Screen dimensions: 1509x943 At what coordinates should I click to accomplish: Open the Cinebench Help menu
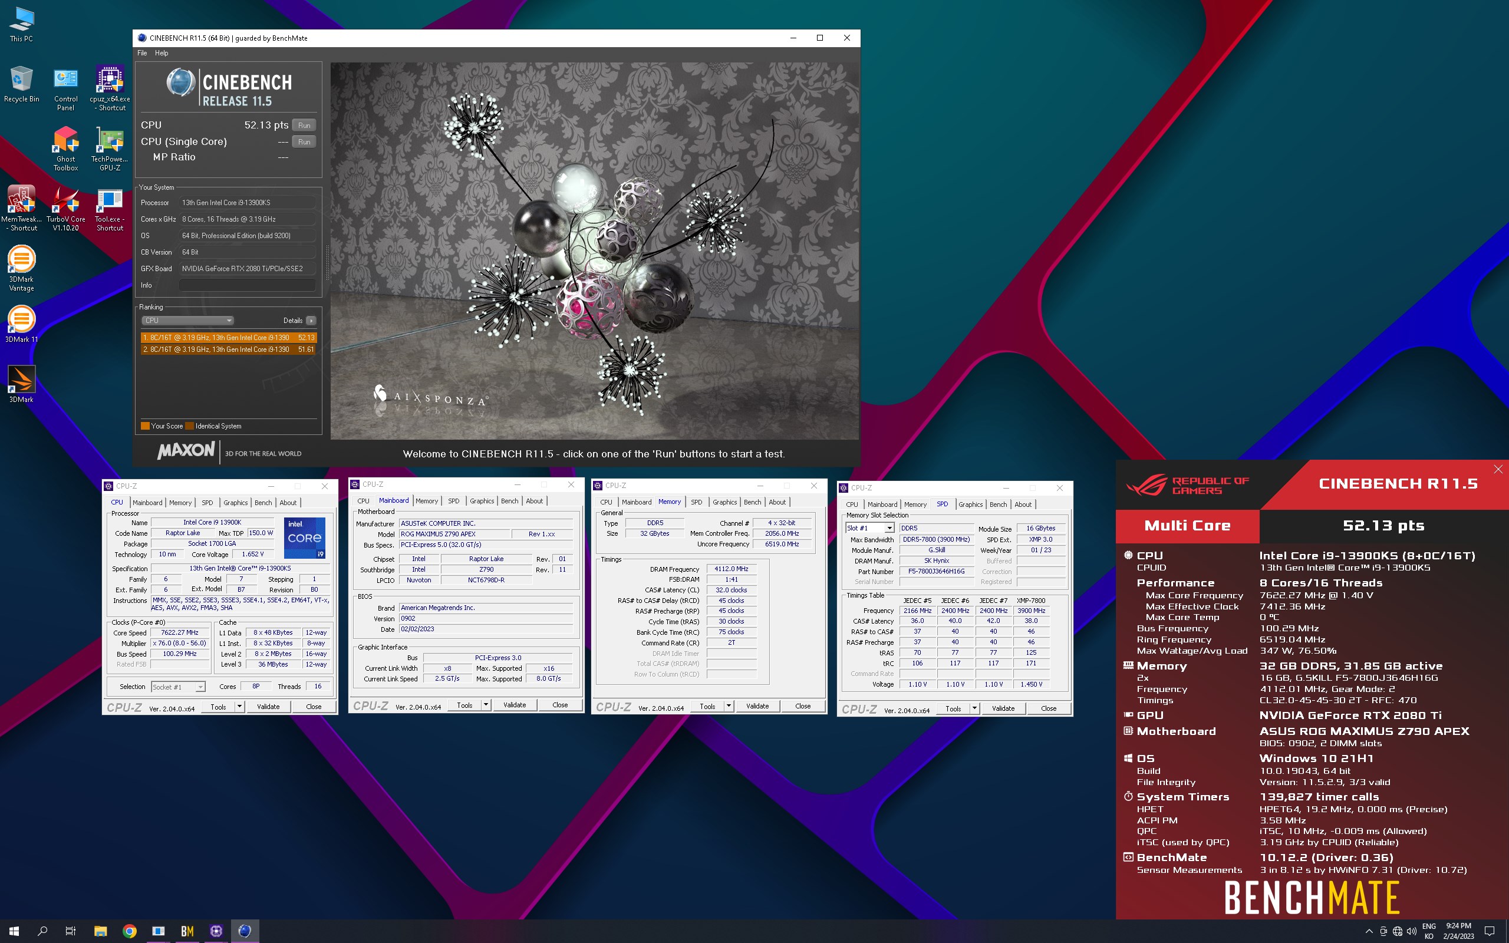(x=162, y=53)
